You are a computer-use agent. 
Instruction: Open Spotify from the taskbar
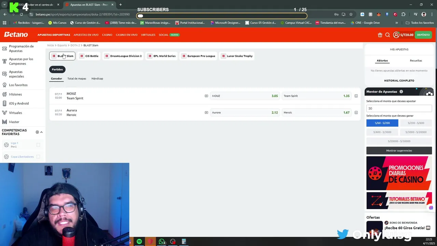click(x=139, y=242)
